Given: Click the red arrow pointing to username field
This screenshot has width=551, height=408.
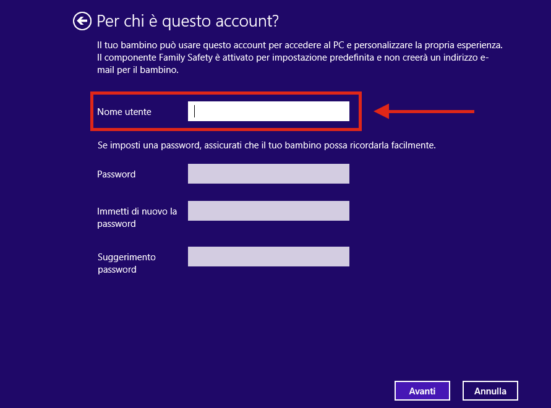Looking at the screenshot, I should (x=424, y=111).
